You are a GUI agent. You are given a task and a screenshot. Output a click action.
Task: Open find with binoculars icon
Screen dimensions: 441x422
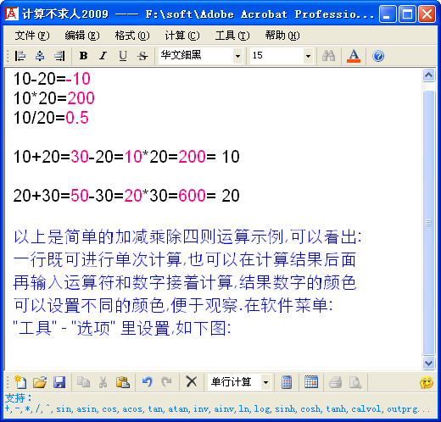(x=328, y=56)
